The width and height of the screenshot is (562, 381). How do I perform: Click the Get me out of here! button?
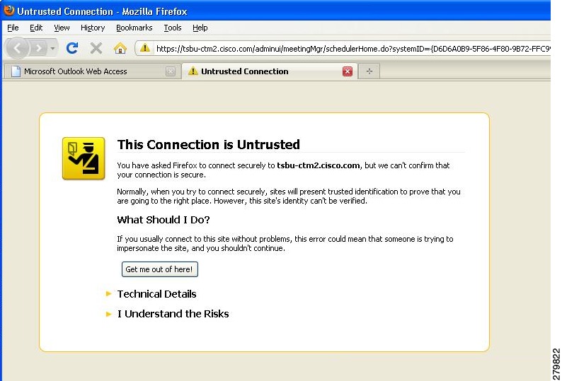(x=159, y=269)
